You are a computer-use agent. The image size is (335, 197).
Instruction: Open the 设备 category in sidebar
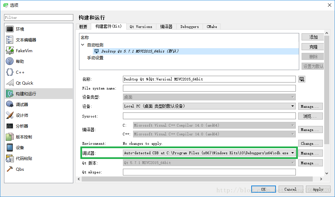point(38,147)
